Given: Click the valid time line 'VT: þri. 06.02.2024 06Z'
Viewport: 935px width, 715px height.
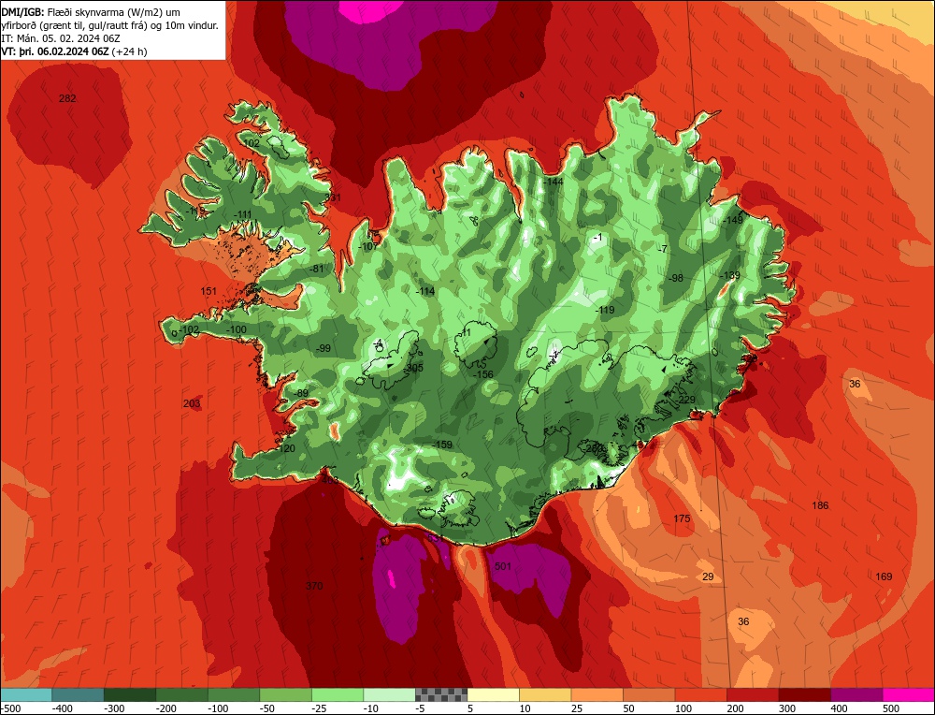Looking at the screenshot, I should (x=55, y=51).
